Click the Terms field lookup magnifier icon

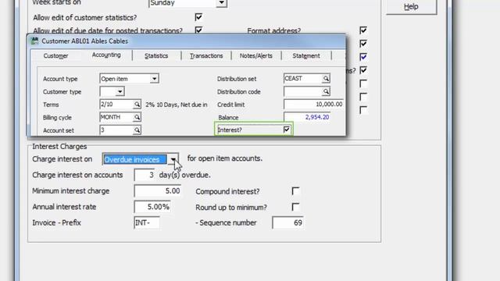click(x=137, y=104)
